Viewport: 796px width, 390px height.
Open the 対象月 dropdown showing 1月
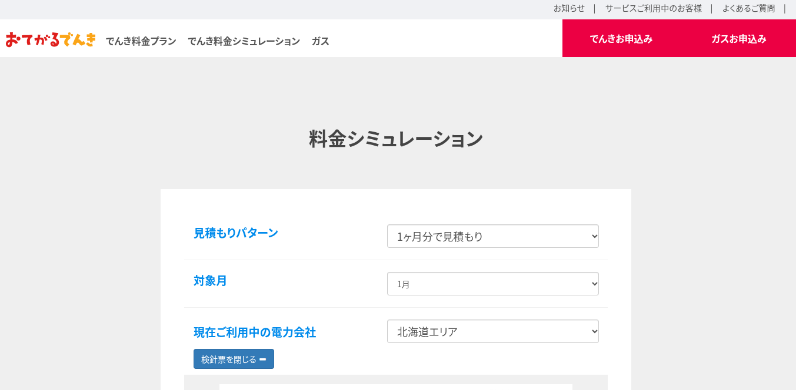click(492, 284)
